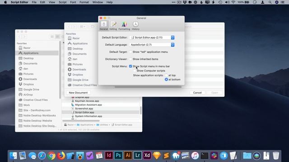
Task: Open the Script Editor app menu
Action: tap(19, 2)
